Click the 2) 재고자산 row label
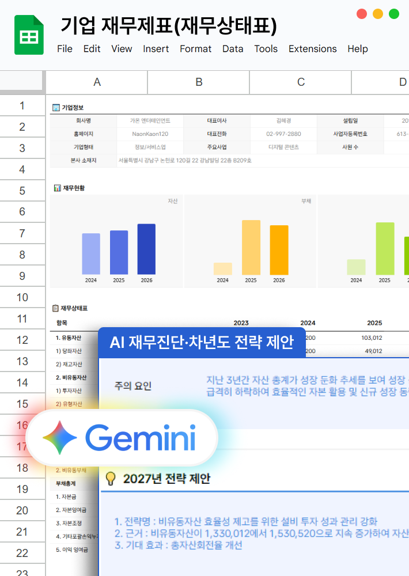This screenshot has height=576, width=409. 69,365
